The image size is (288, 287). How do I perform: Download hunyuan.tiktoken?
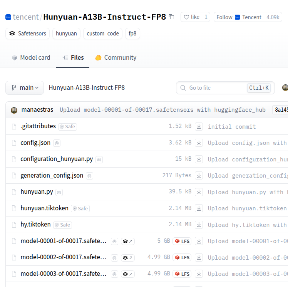[x=199, y=208]
